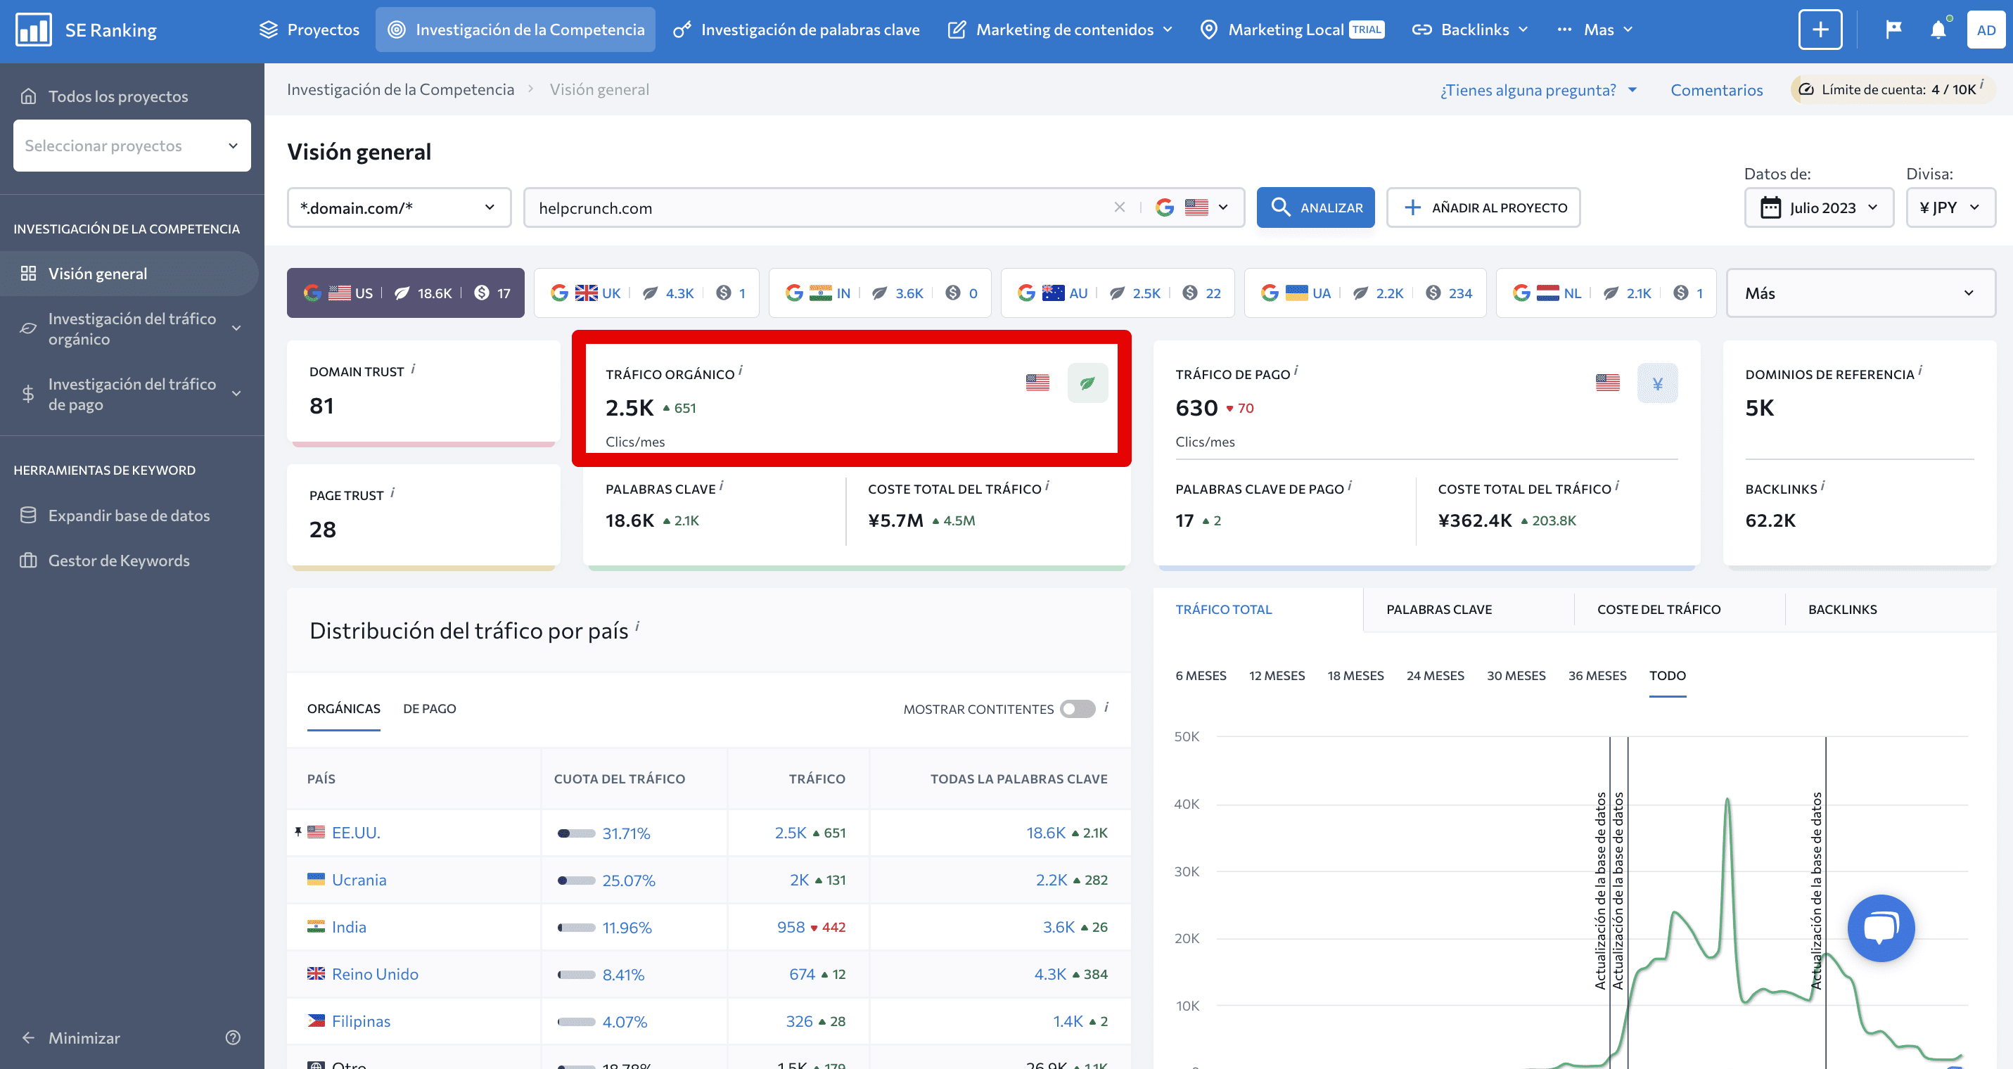Open the AD account avatar

(1986, 30)
